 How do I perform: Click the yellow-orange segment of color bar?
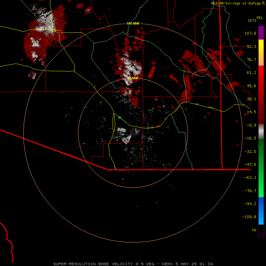tap(261, 53)
